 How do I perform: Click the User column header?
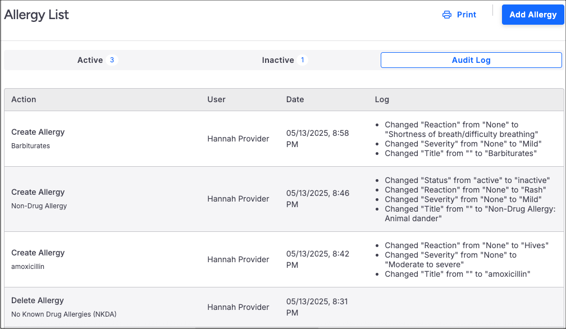pos(216,99)
